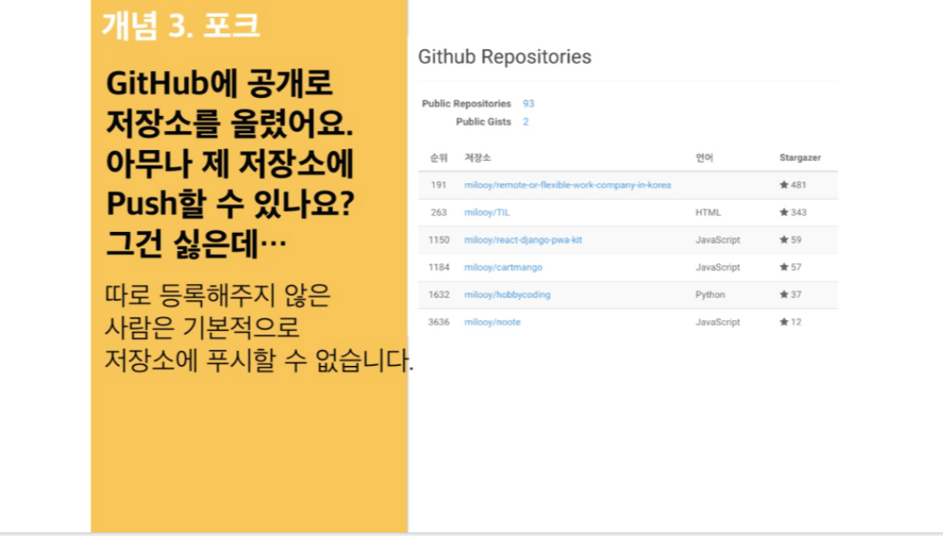Click the slide title 개념 3. 포크

181,25
